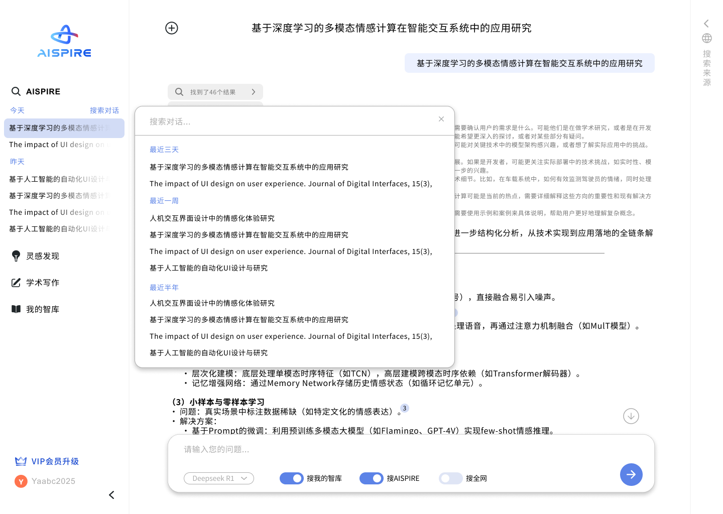Click the 搜索对话 search input field
This screenshot has width=723, height=514.
251,121
